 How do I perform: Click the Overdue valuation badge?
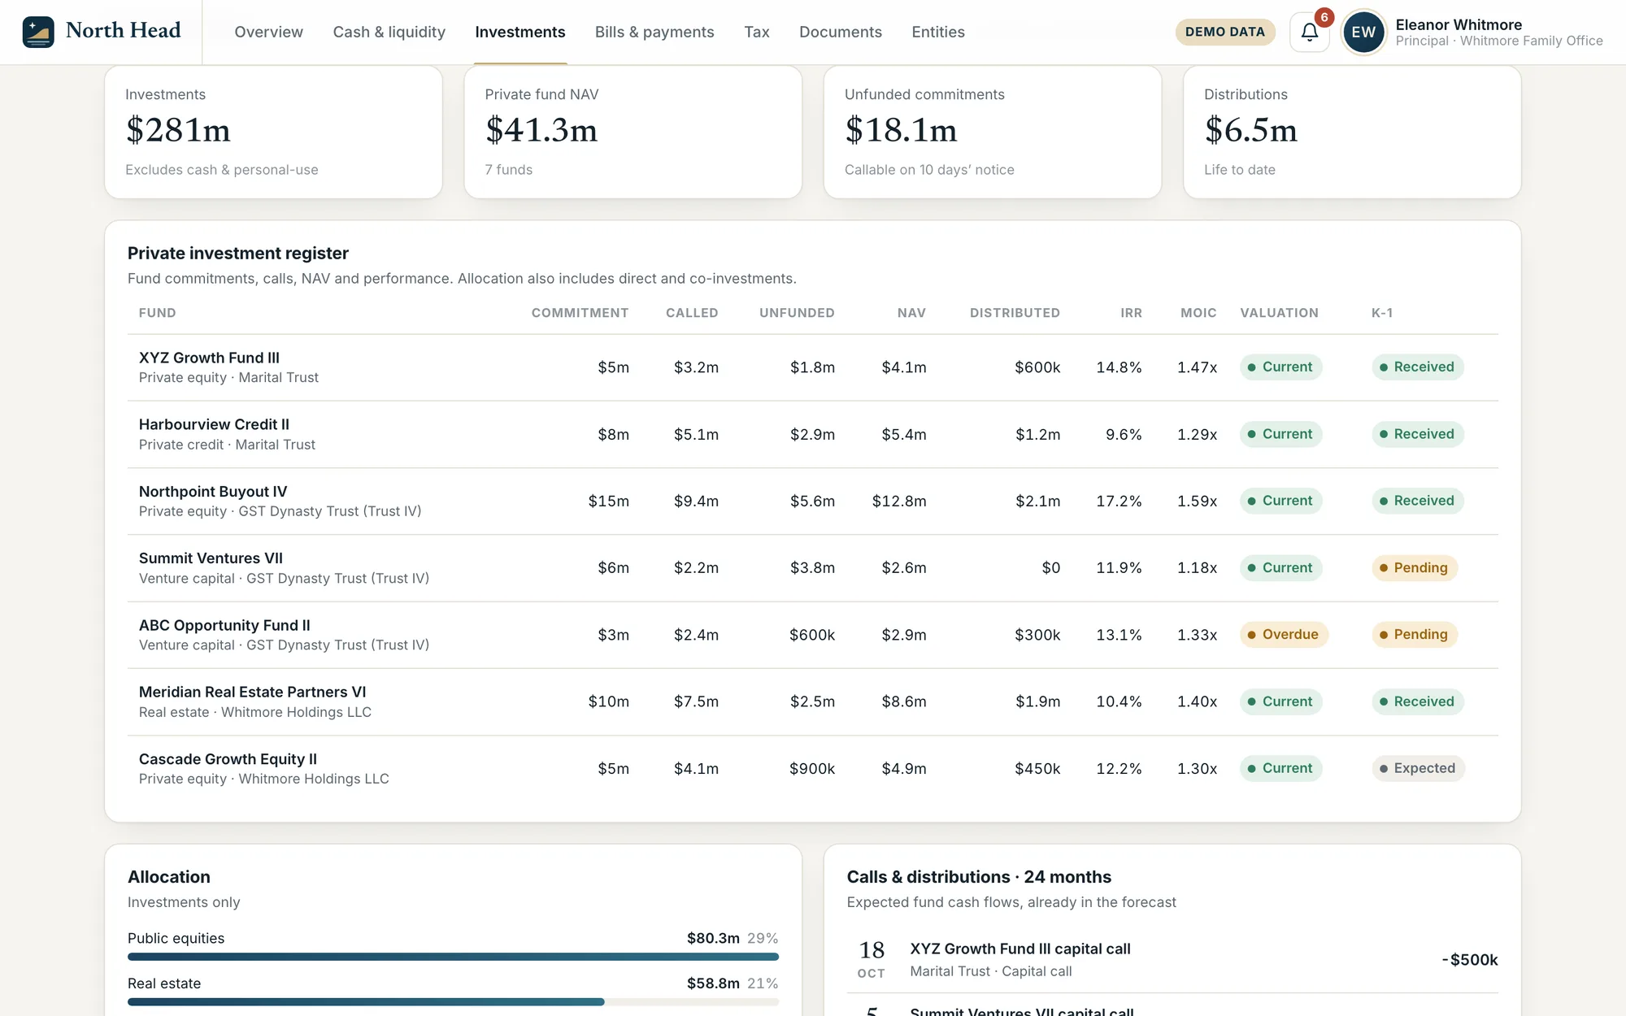point(1284,635)
